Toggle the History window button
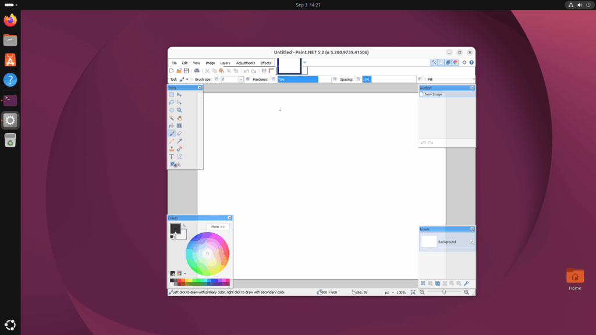 [441, 62]
